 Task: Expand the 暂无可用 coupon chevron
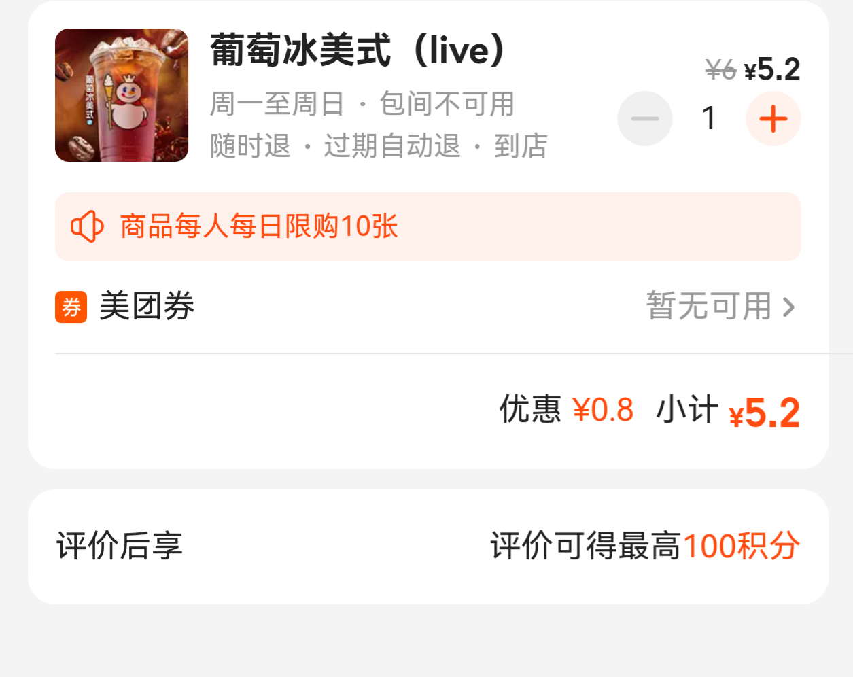click(x=788, y=307)
